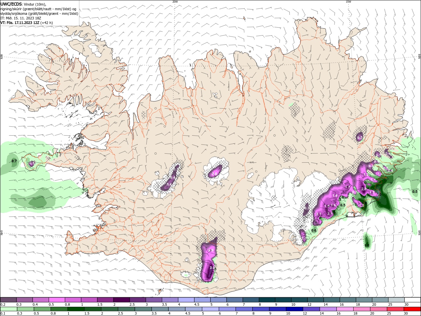Pick rain scale swatch between 2.5 and 3
Screen dimensions: 421x316
click(126, 309)
